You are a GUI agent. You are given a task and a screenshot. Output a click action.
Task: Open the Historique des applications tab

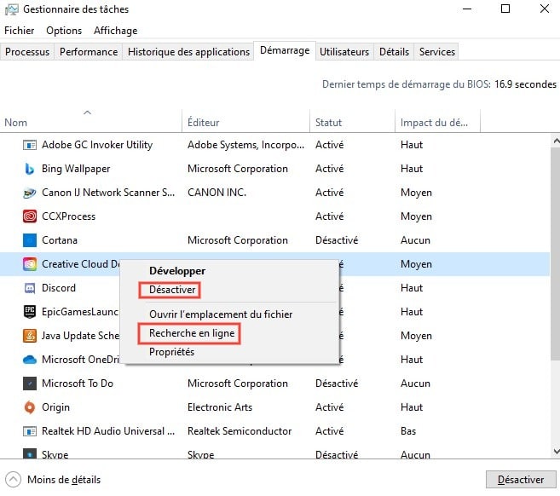click(188, 52)
